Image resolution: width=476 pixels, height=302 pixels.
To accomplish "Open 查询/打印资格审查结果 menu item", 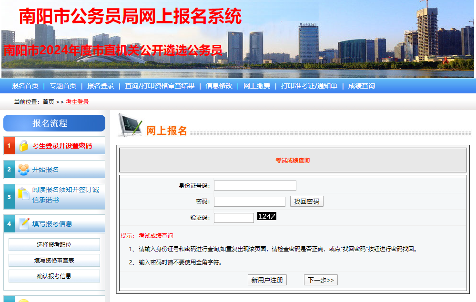I will click(x=160, y=86).
